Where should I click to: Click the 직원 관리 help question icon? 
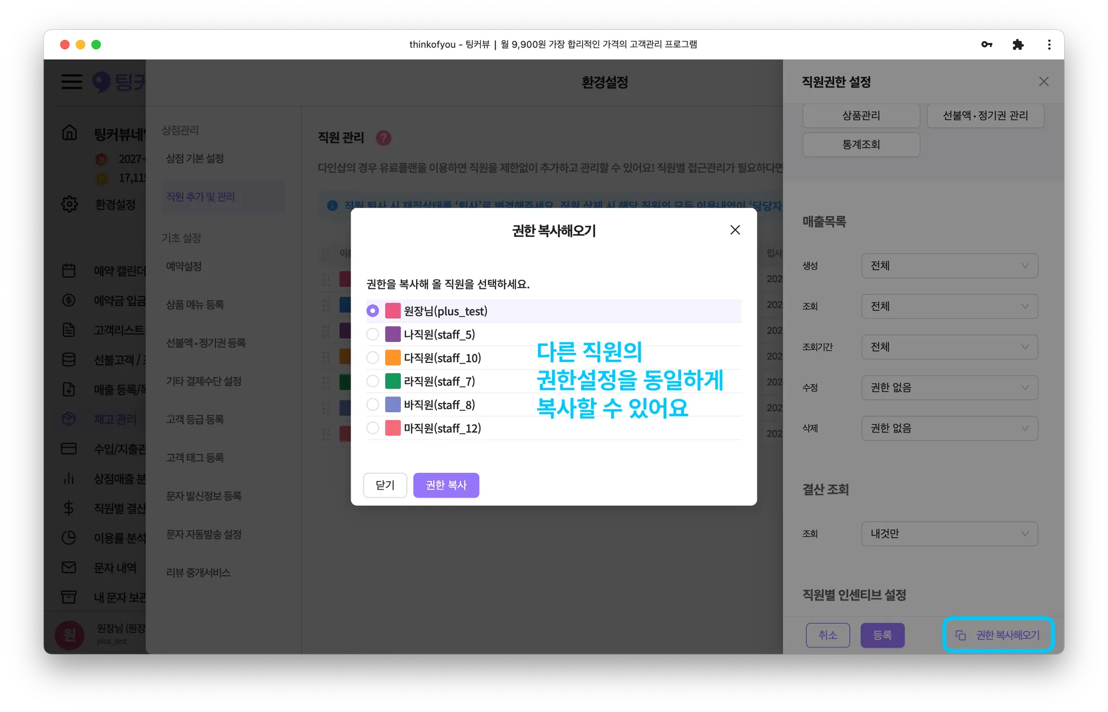point(384,138)
